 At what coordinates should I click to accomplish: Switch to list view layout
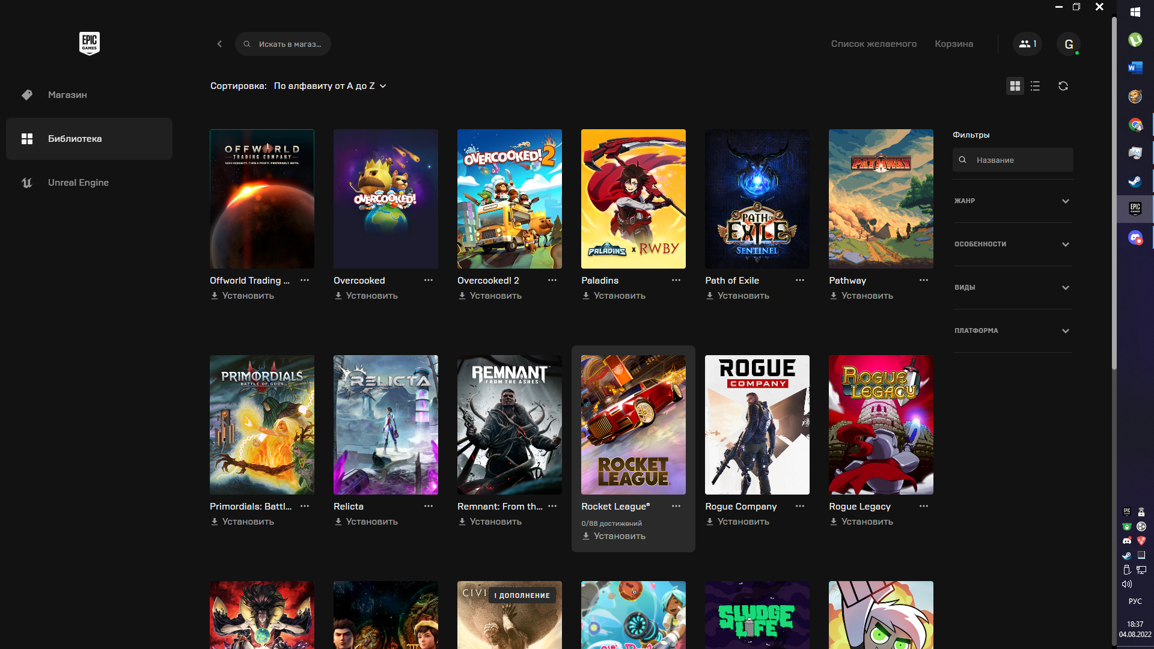point(1035,86)
